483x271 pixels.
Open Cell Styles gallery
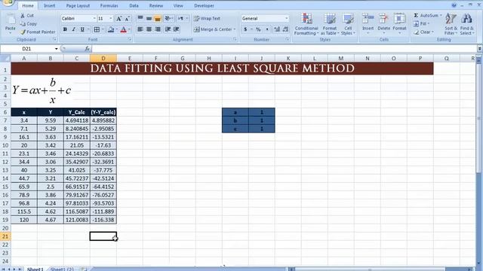(348, 24)
